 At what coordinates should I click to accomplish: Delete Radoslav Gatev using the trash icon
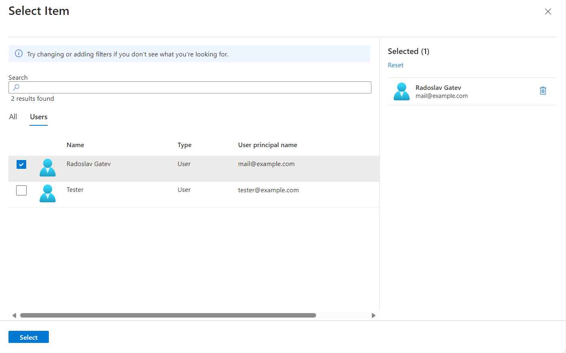point(543,91)
